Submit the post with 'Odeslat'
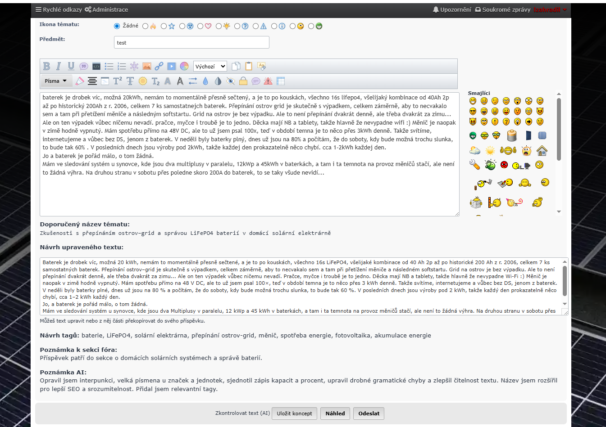Screen dimensions: 606x427 [x=369, y=414]
